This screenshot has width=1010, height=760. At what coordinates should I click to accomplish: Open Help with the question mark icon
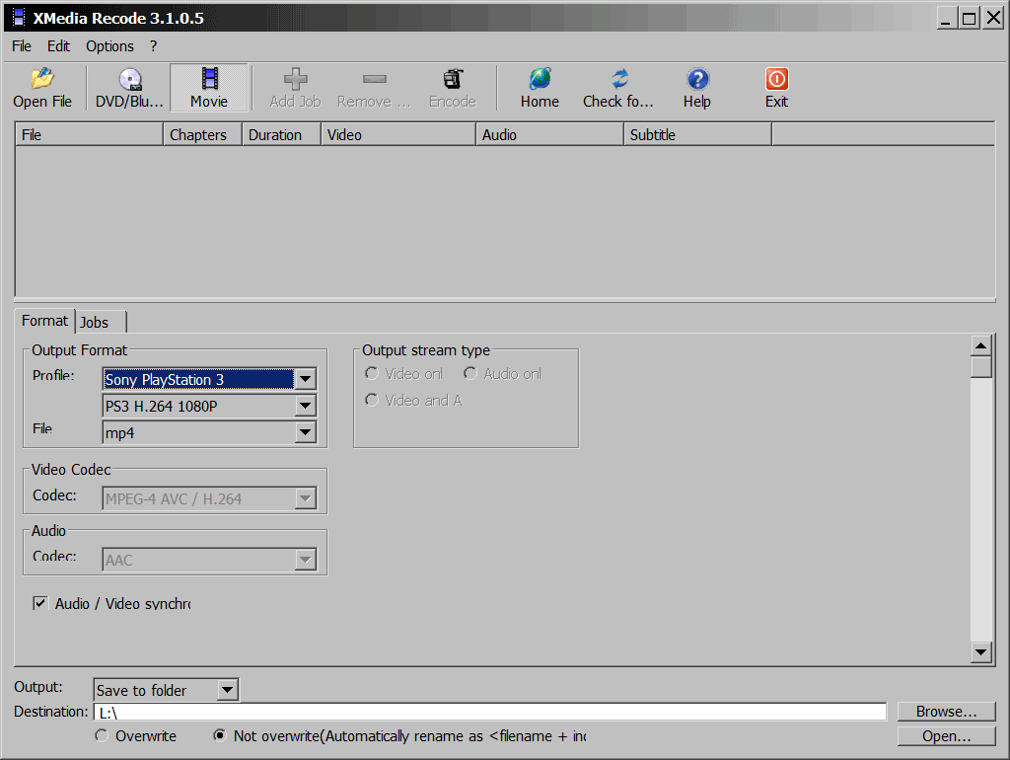click(697, 80)
